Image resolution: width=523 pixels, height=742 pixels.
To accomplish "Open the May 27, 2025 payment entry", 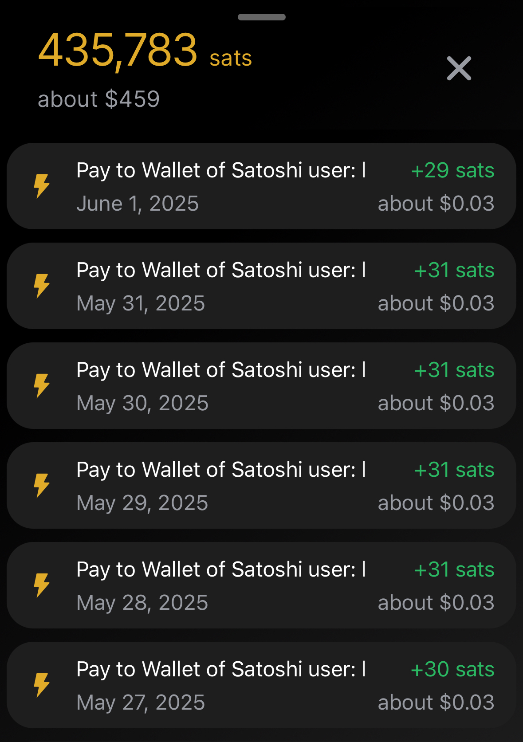I will (x=261, y=685).
